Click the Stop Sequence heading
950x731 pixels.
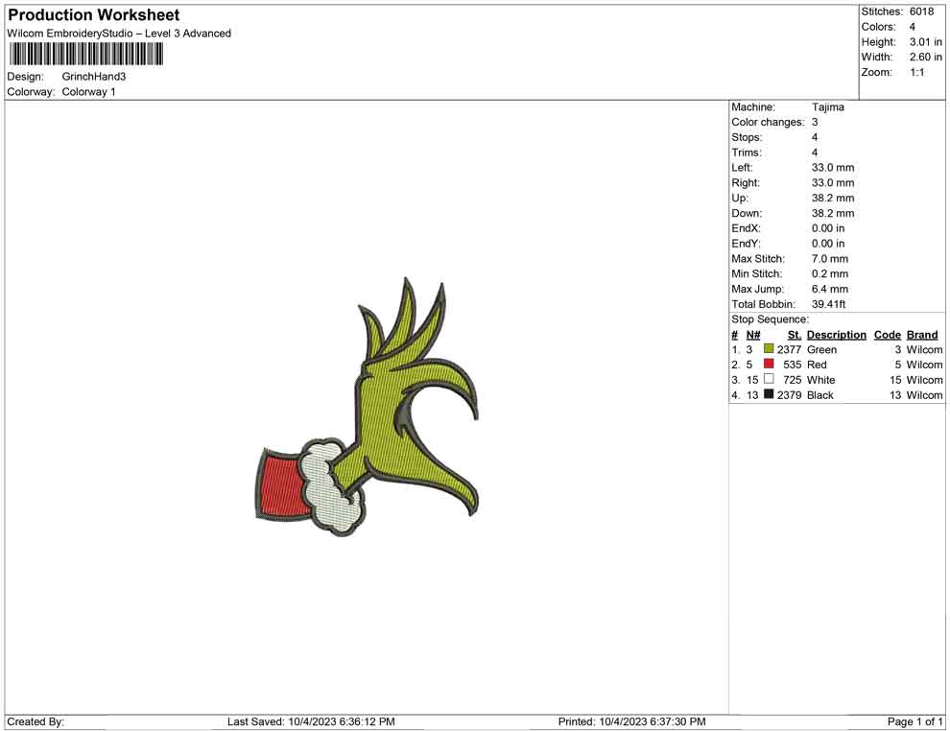coord(770,319)
